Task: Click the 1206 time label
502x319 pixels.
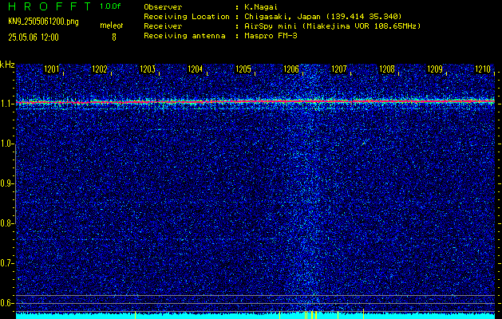Action: tap(291, 69)
